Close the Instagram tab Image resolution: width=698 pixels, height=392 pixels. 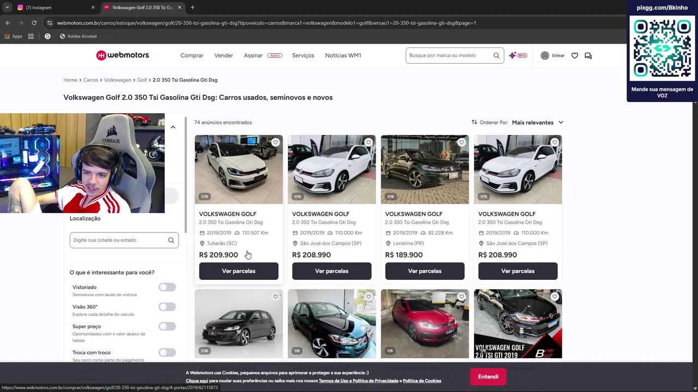click(93, 8)
